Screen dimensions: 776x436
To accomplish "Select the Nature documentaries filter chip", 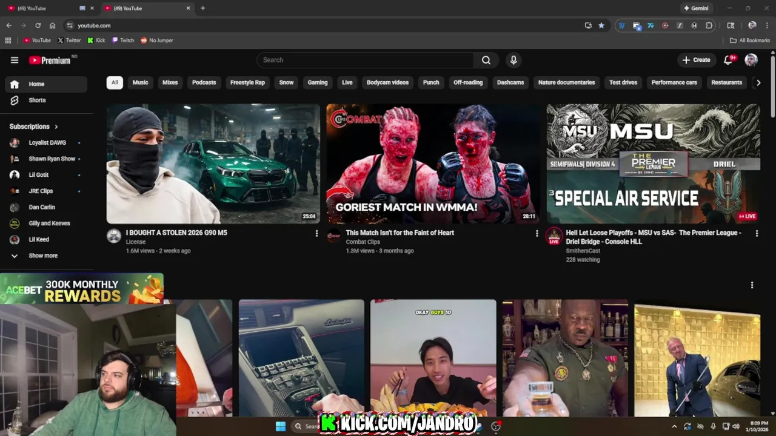I will (x=566, y=82).
